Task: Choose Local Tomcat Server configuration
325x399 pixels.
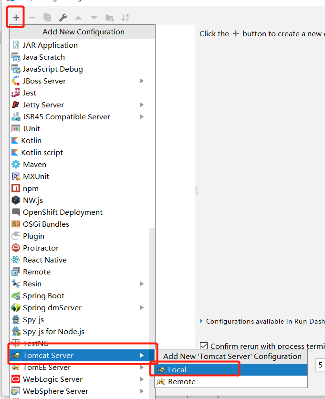Action: tap(231, 369)
